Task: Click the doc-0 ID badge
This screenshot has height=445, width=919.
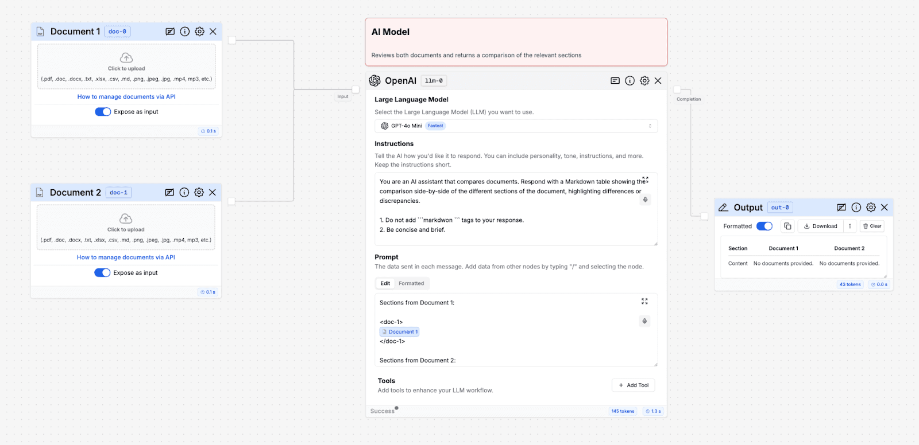Action: pyautogui.click(x=117, y=32)
